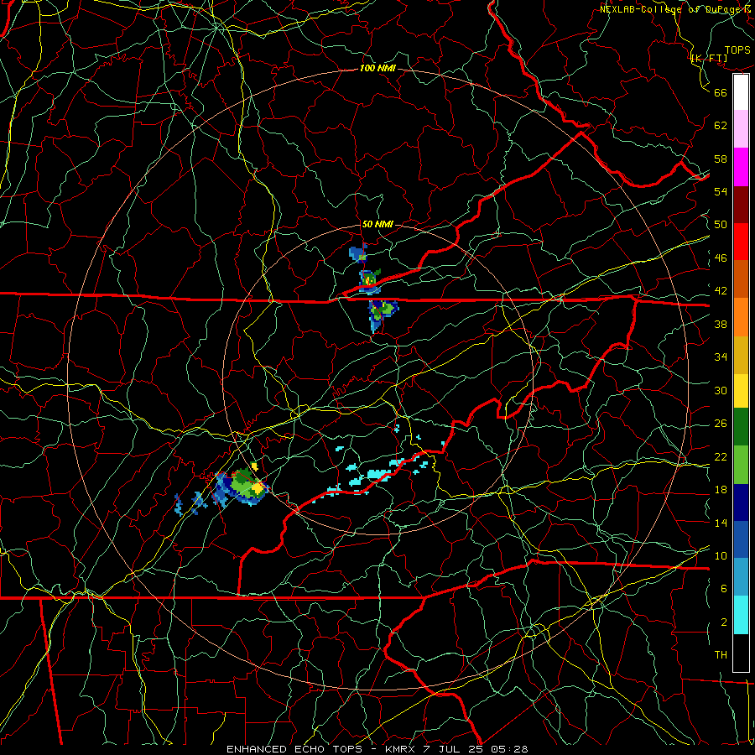Click the '62' legend value

[x=721, y=126]
